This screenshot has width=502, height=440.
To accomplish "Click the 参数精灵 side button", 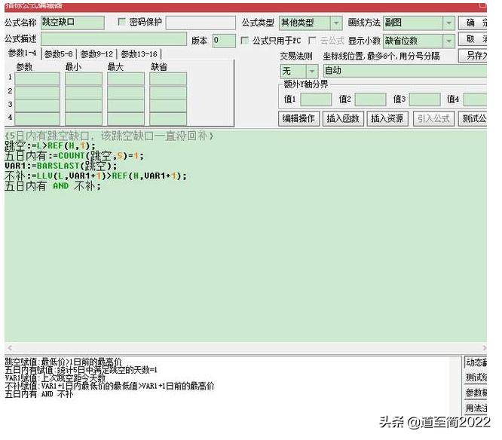I will tap(476, 393).
